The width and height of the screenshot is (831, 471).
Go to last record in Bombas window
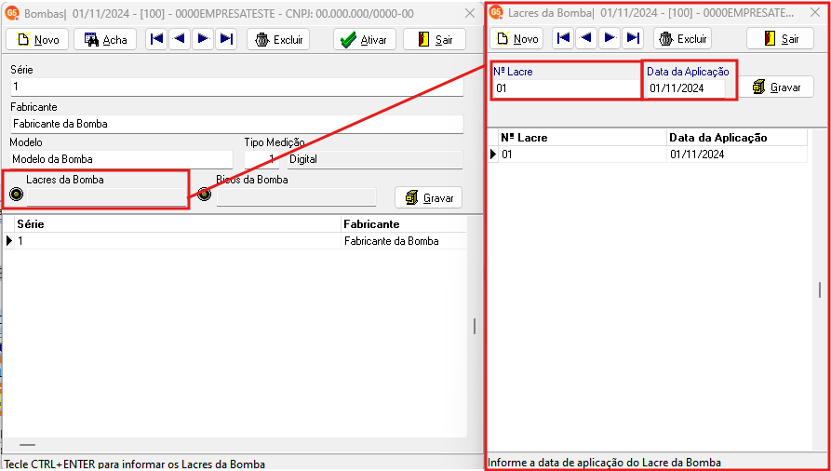[x=226, y=39]
